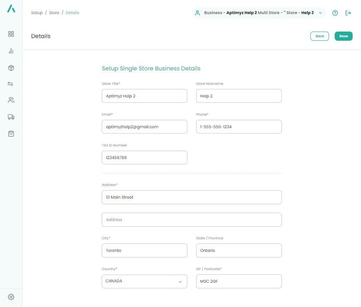Open the dashboard grid icon

click(11, 34)
